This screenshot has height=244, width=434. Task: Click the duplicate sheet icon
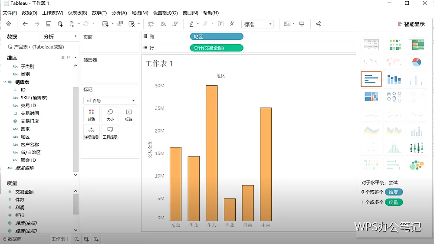coord(120,24)
